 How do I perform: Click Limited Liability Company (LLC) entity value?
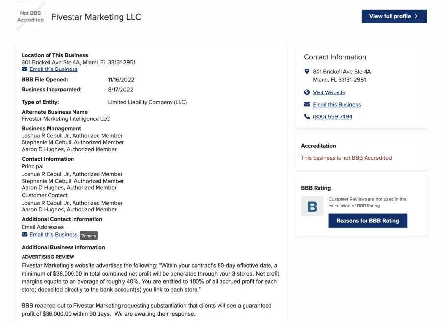pyautogui.click(x=147, y=102)
